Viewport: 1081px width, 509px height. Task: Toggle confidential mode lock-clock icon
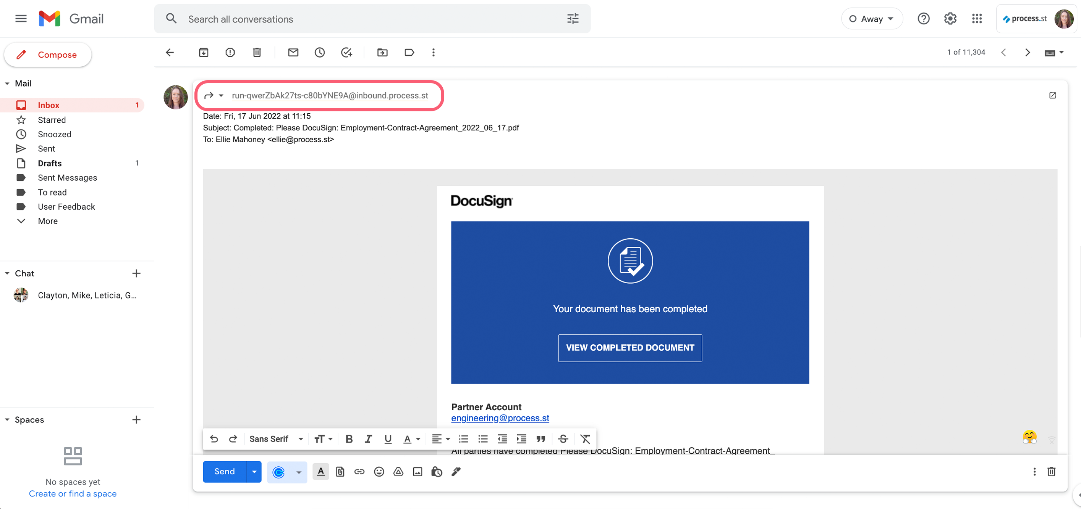[437, 472]
